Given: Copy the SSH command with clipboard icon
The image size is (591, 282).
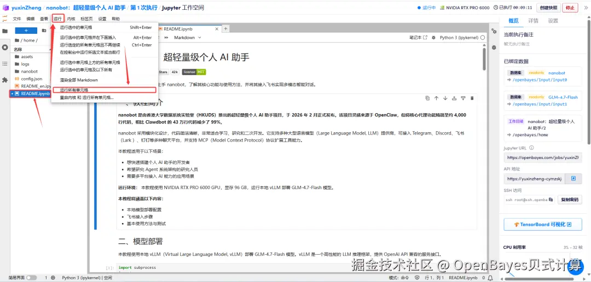Looking at the screenshot, I should [551, 199].
